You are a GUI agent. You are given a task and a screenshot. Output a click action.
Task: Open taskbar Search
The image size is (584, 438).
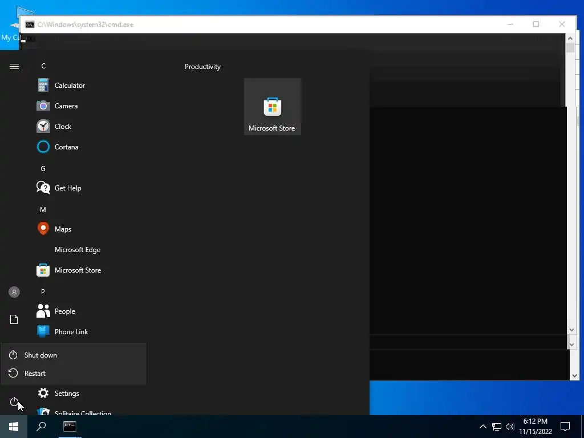click(41, 427)
